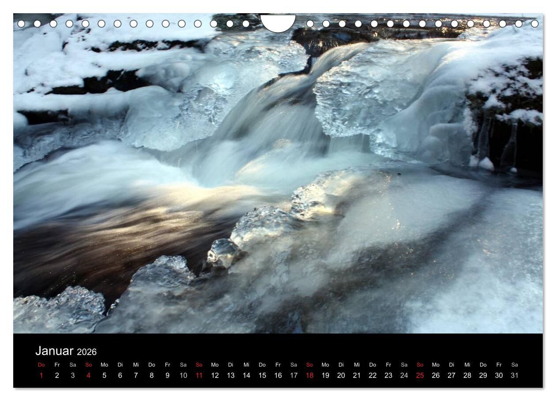Image resolution: width=556 pixels, height=401 pixels.
Task: Click date 11 marked in red
Action: [199, 375]
